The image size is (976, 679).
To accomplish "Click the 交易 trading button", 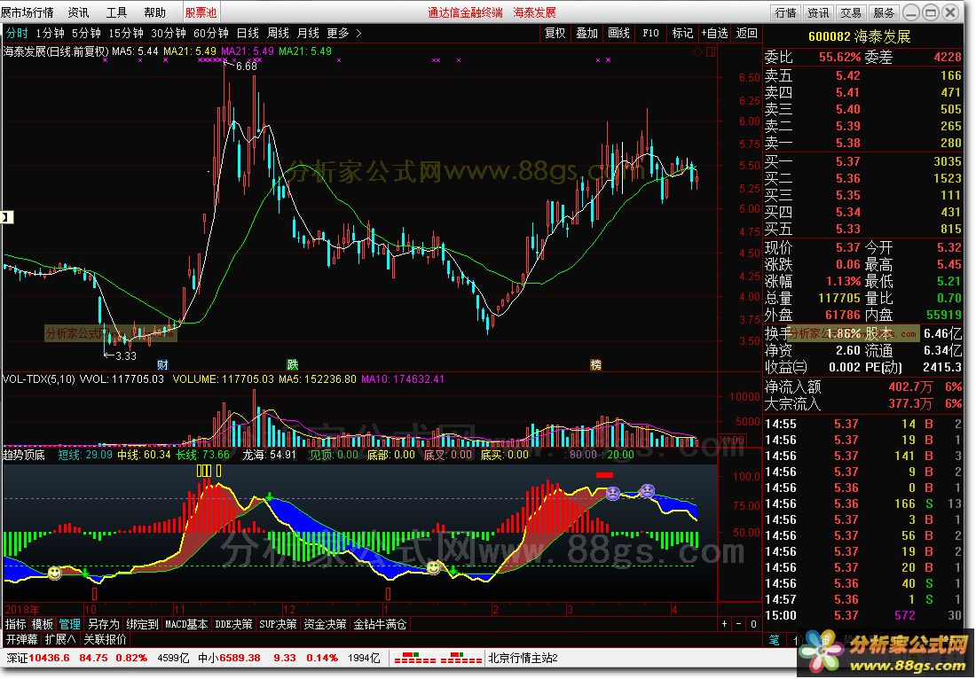I will point(850,12).
